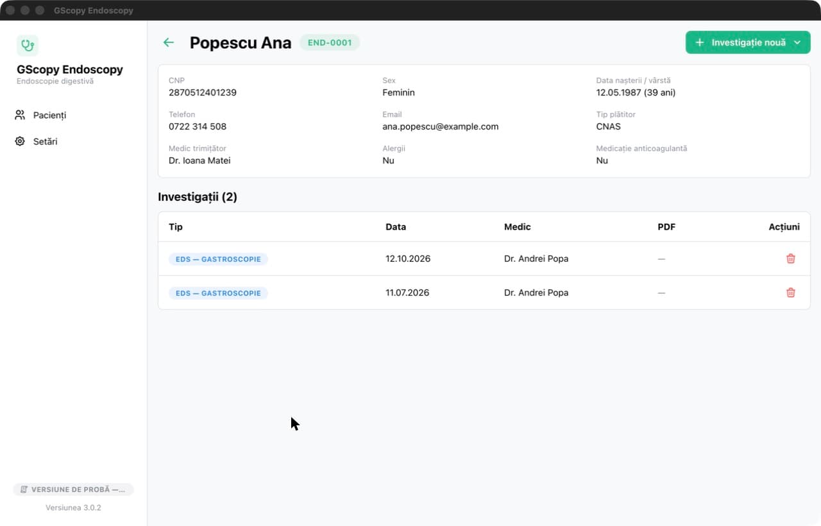Click the END-0001 patient ID badge
Screen dimensions: 821x526
pos(330,42)
